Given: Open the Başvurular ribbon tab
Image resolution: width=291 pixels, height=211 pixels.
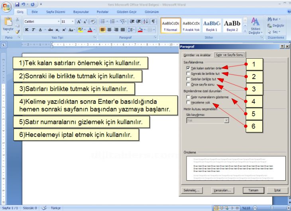Looking at the screenshot, I should click(x=81, y=12).
